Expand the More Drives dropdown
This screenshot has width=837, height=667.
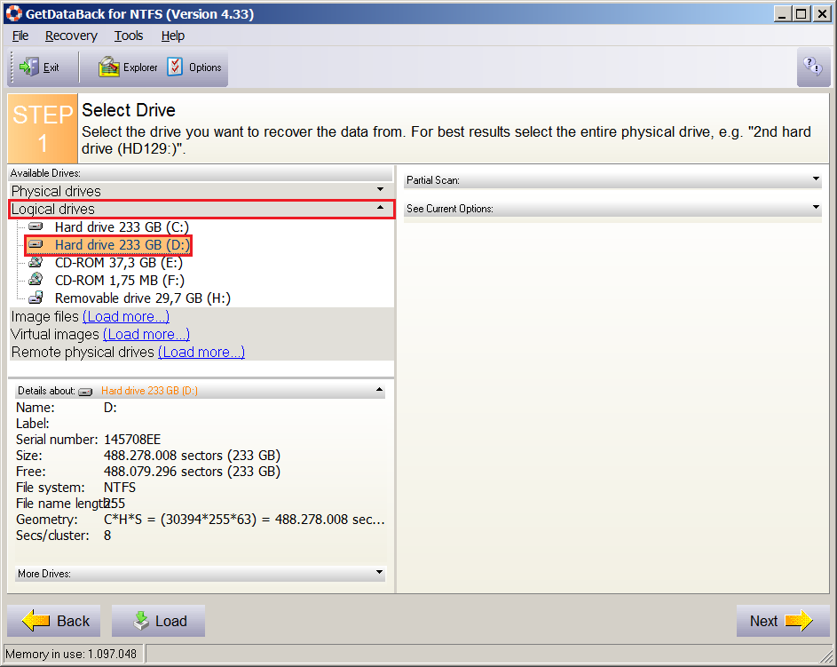(x=379, y=573)
